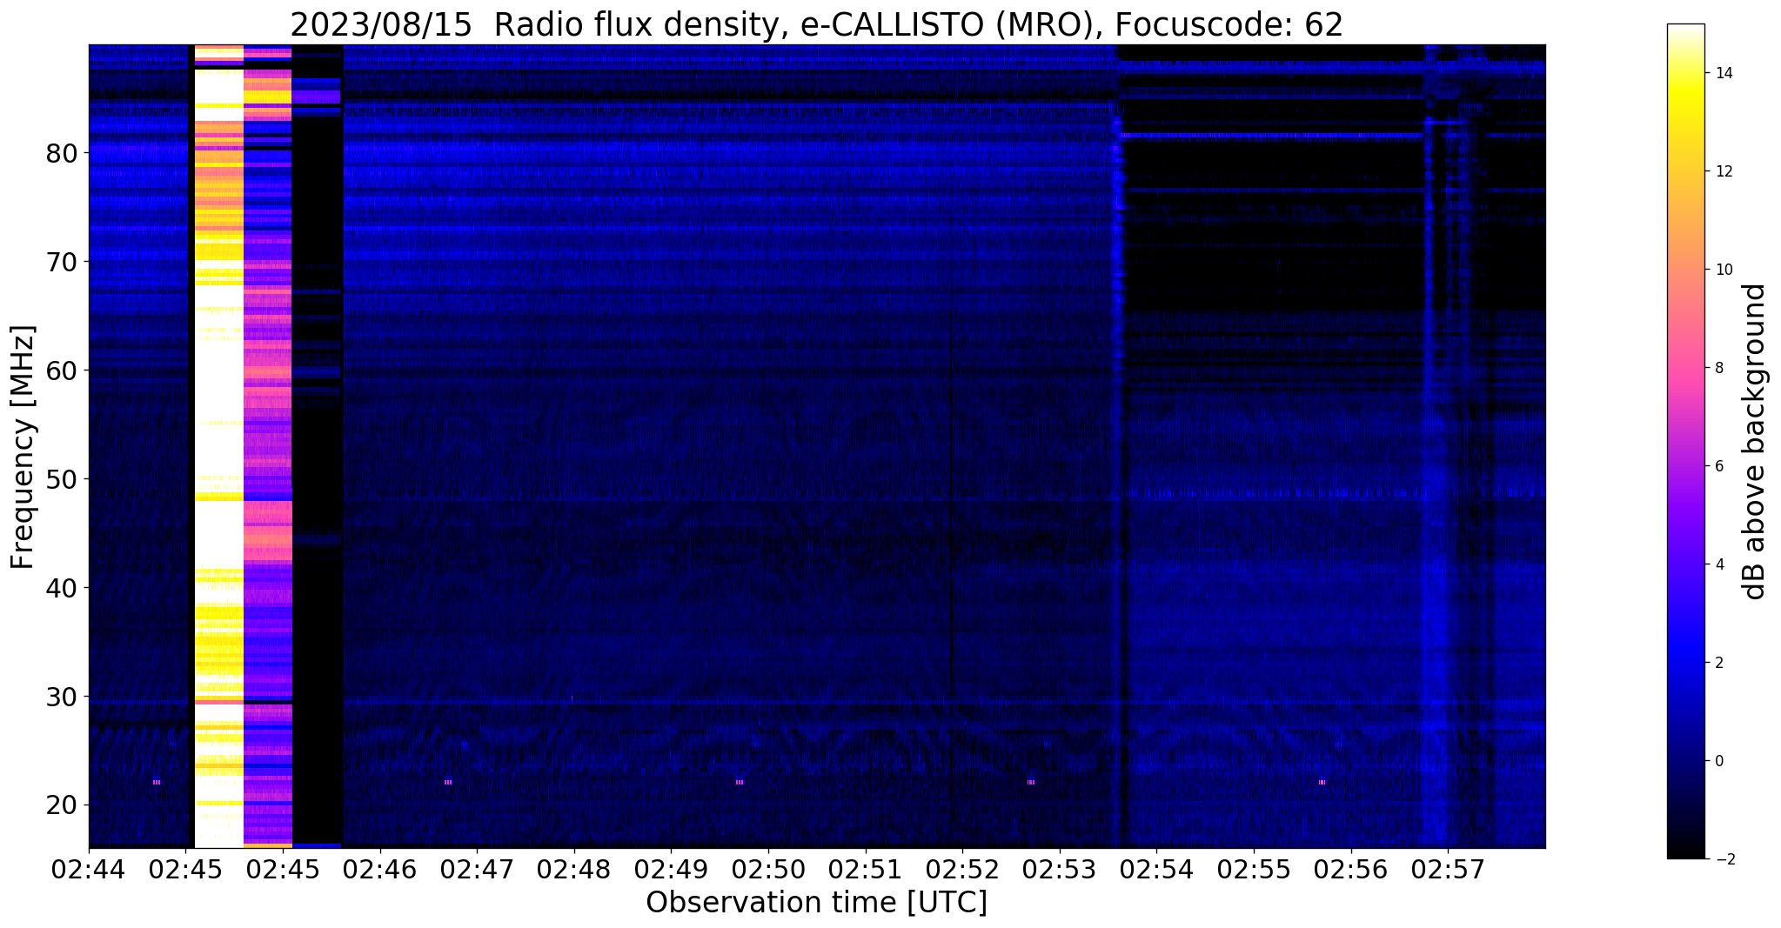Click the 02:46 time tick label
The width and height of the screenshot is (1781, 928).
point(379,869)
